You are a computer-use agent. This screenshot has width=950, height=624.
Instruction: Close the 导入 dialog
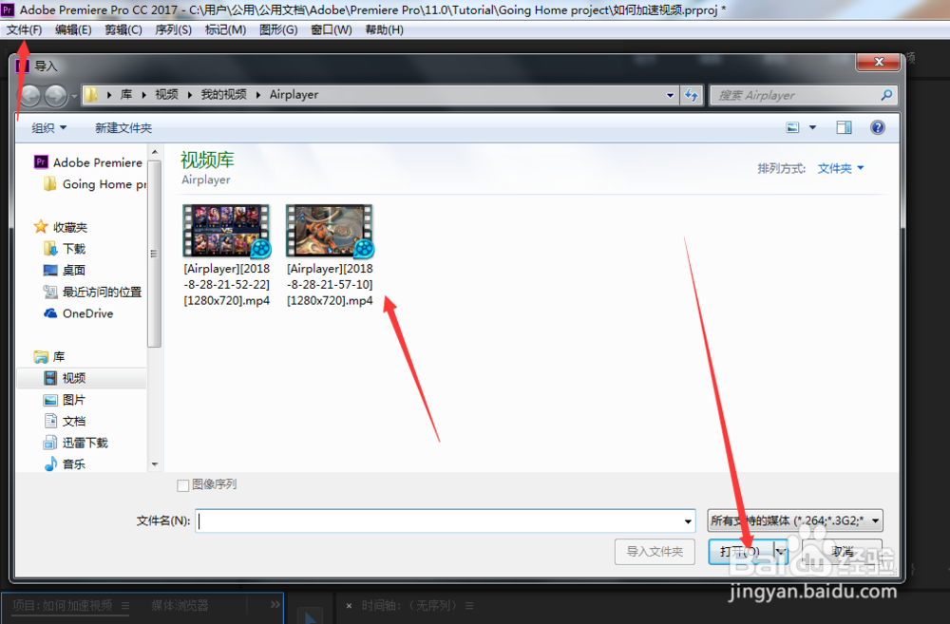point(878,62)
